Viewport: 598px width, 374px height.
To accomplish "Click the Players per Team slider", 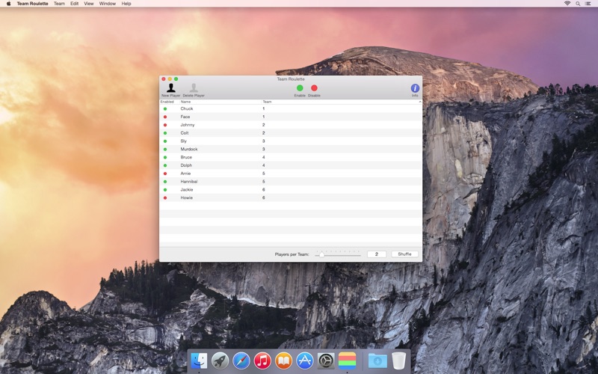I will (x=339, y=254).
